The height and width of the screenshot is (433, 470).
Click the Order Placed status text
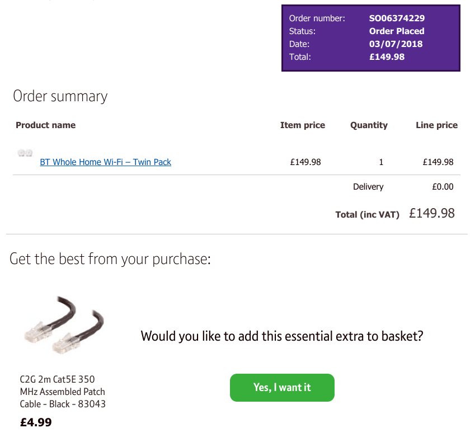[x=397, y=31]
